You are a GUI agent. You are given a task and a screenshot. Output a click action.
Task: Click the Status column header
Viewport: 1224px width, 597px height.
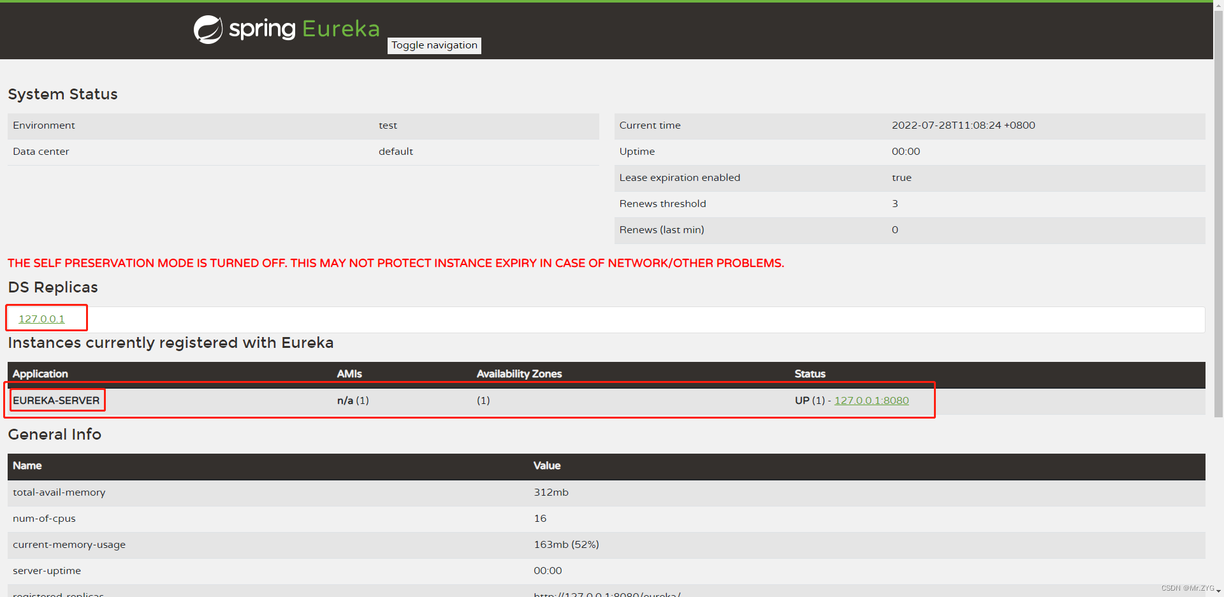click(810, 374)
